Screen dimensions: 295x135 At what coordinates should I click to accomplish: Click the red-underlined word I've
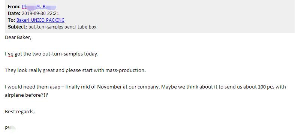(x=9, y=54)
